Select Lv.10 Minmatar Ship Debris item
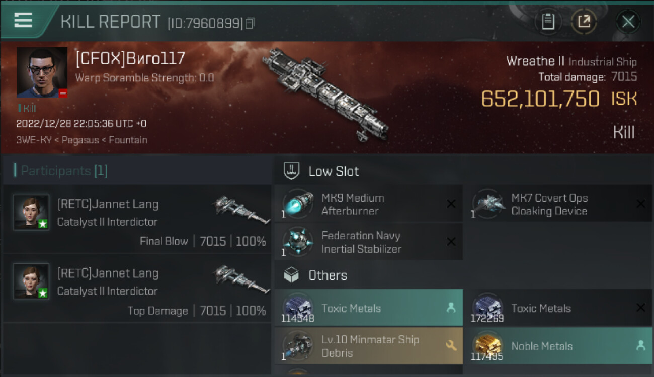The width and height of the screenshot is (654, 377). [x=368, y=346]
